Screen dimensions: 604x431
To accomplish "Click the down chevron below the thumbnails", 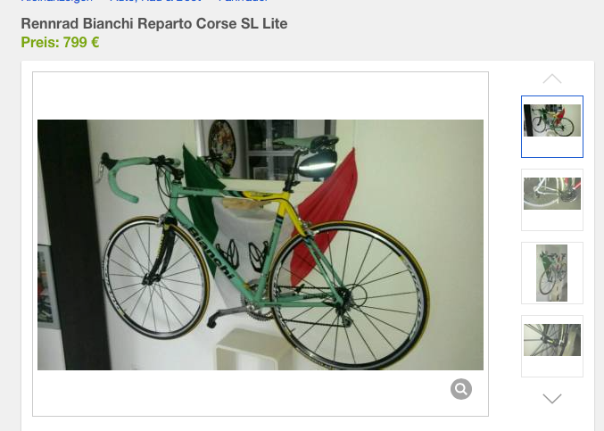I will [552, 398].
